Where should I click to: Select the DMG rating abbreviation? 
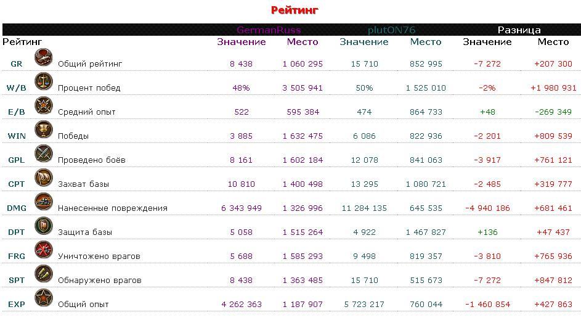(17, 208)
